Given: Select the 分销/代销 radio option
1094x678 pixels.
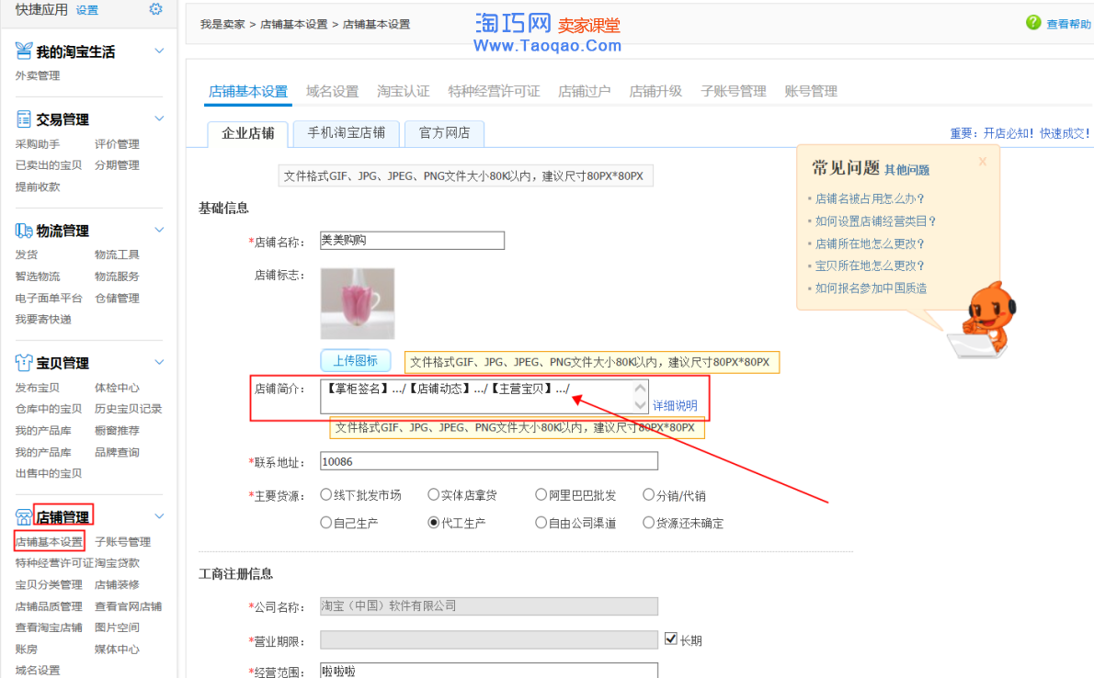Looking at the screenshot, I should tap(648, 494).
